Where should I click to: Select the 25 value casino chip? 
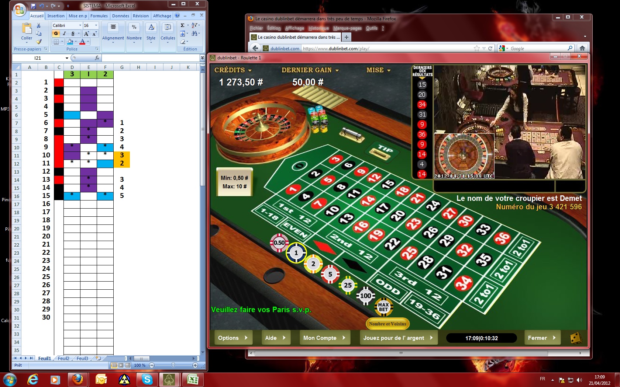348,285
